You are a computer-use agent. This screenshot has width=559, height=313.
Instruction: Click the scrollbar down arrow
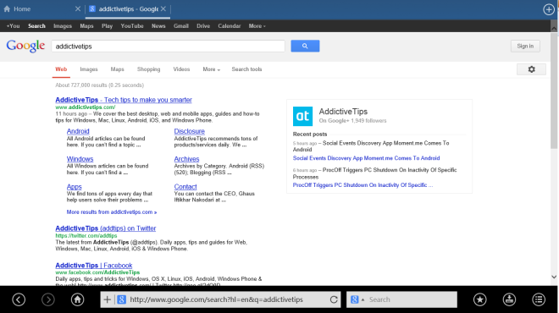click(x=554, y=277)
